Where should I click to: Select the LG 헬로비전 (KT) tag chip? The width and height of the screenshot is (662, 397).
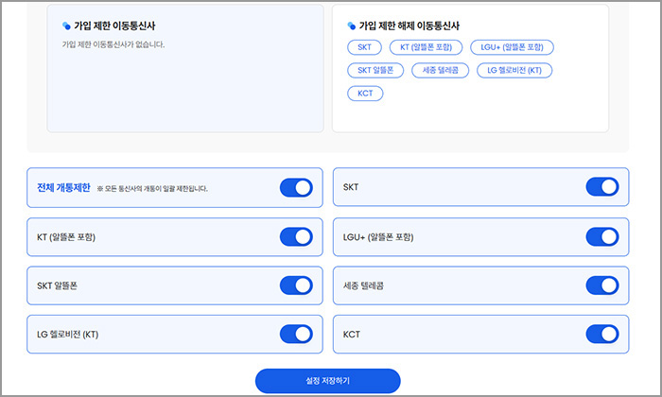click(x=514, y=71)
